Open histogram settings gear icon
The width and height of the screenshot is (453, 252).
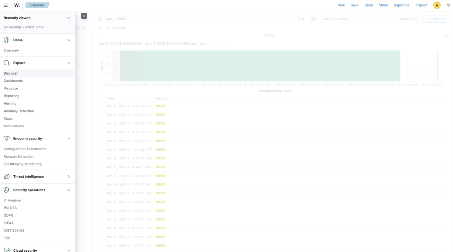tap(446, 36)
